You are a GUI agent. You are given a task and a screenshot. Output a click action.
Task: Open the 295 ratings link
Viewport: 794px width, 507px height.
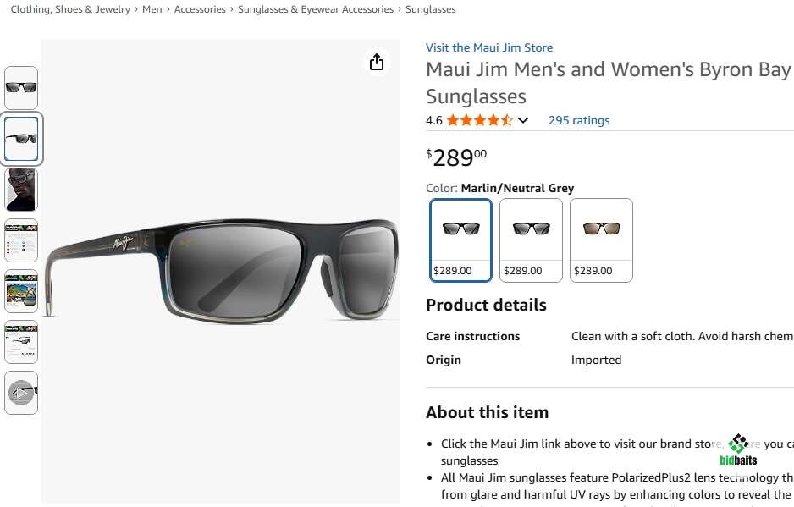(x=578, y=120)
